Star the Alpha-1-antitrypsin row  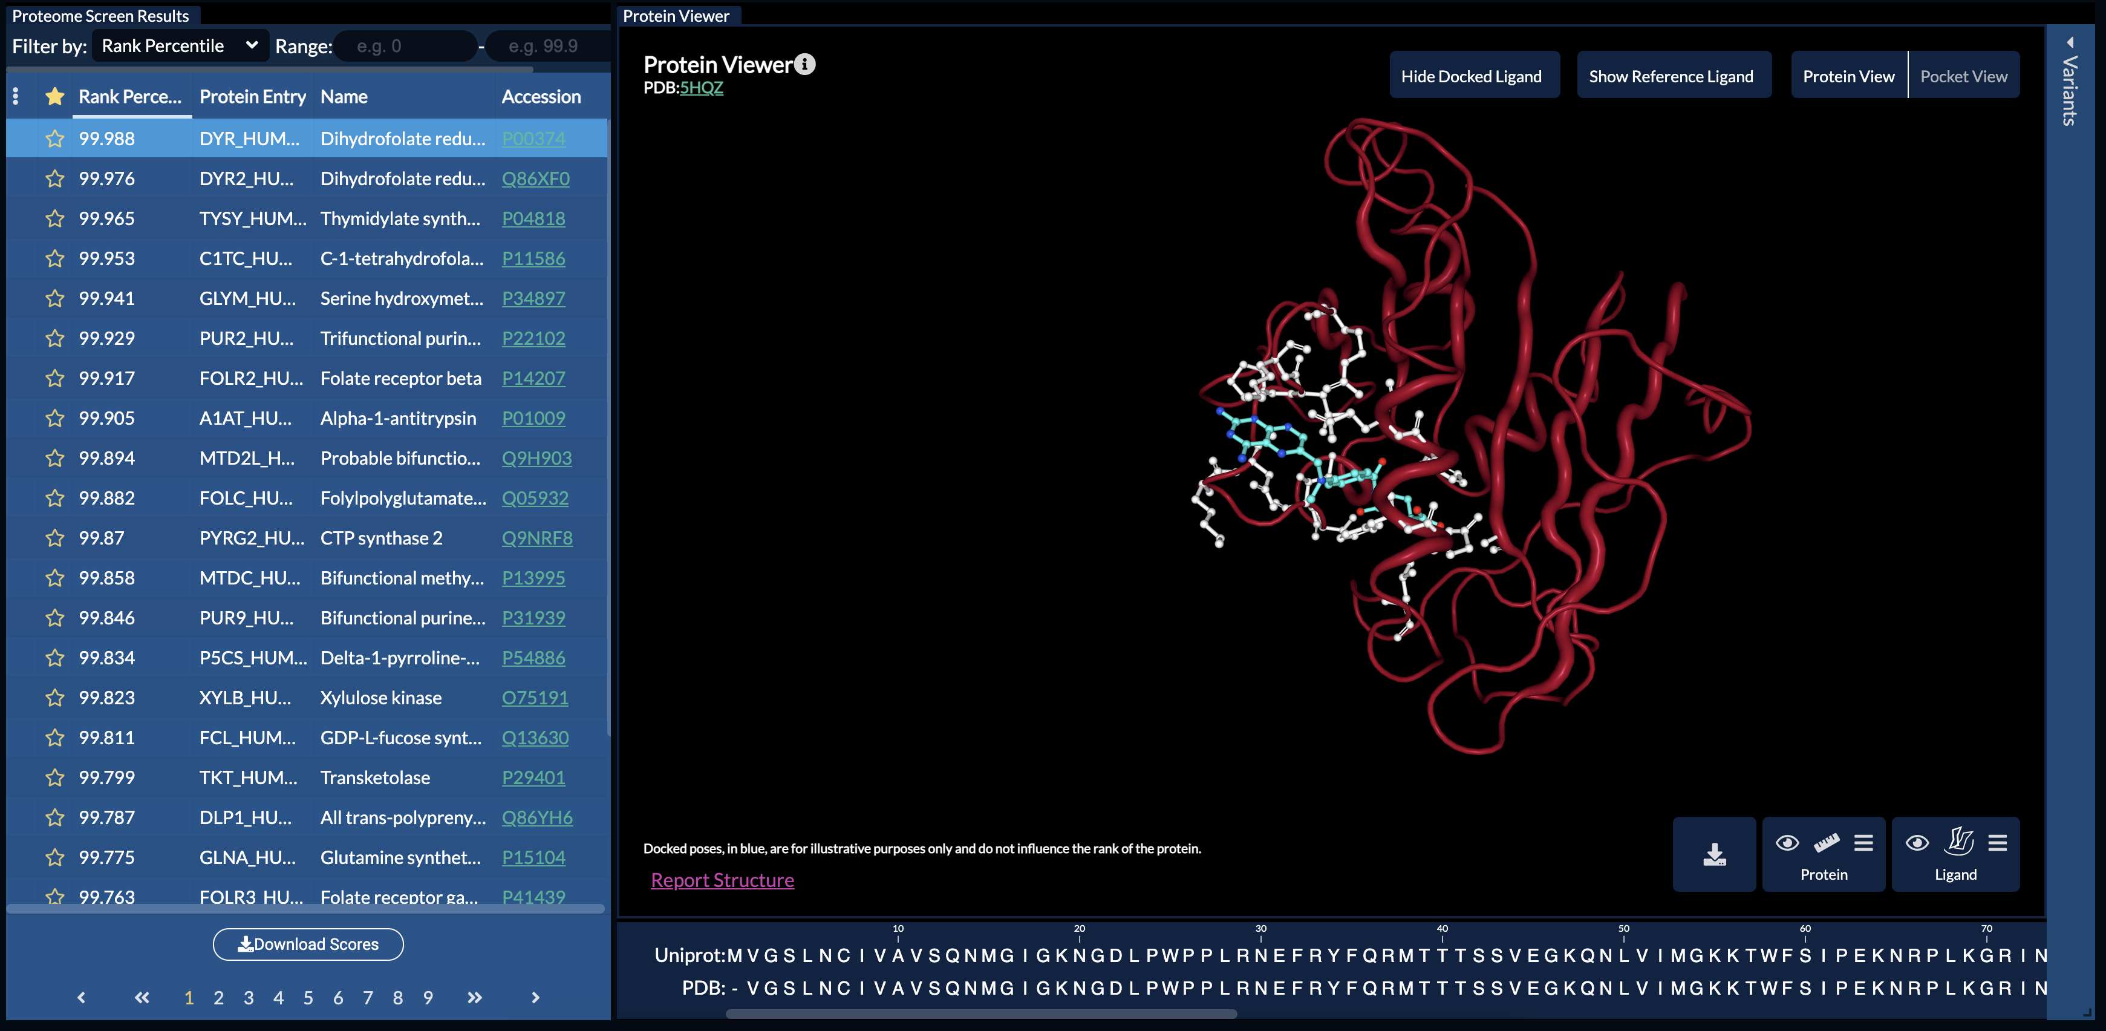coord(55,419)
